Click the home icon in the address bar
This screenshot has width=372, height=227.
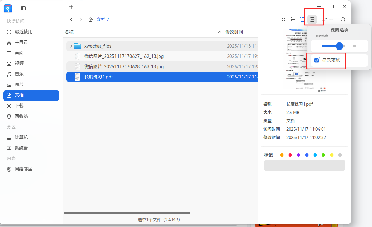pyautogui.click(x=91, y=20)
